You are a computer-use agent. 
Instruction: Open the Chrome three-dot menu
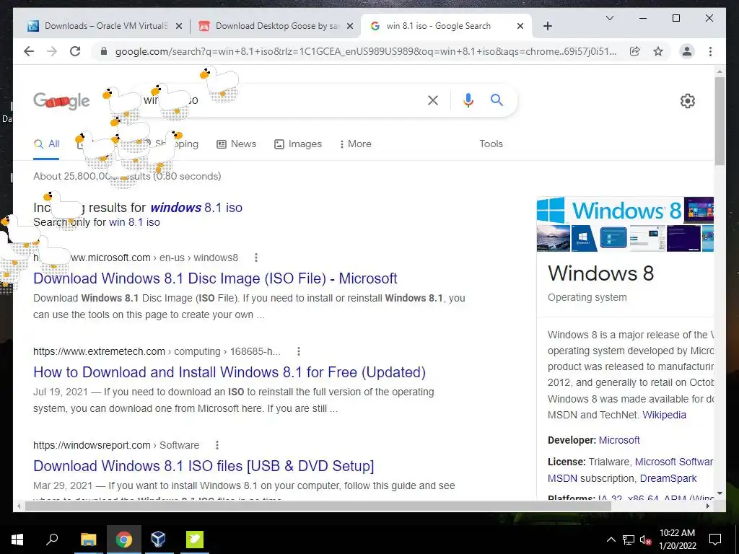[710, 51]
